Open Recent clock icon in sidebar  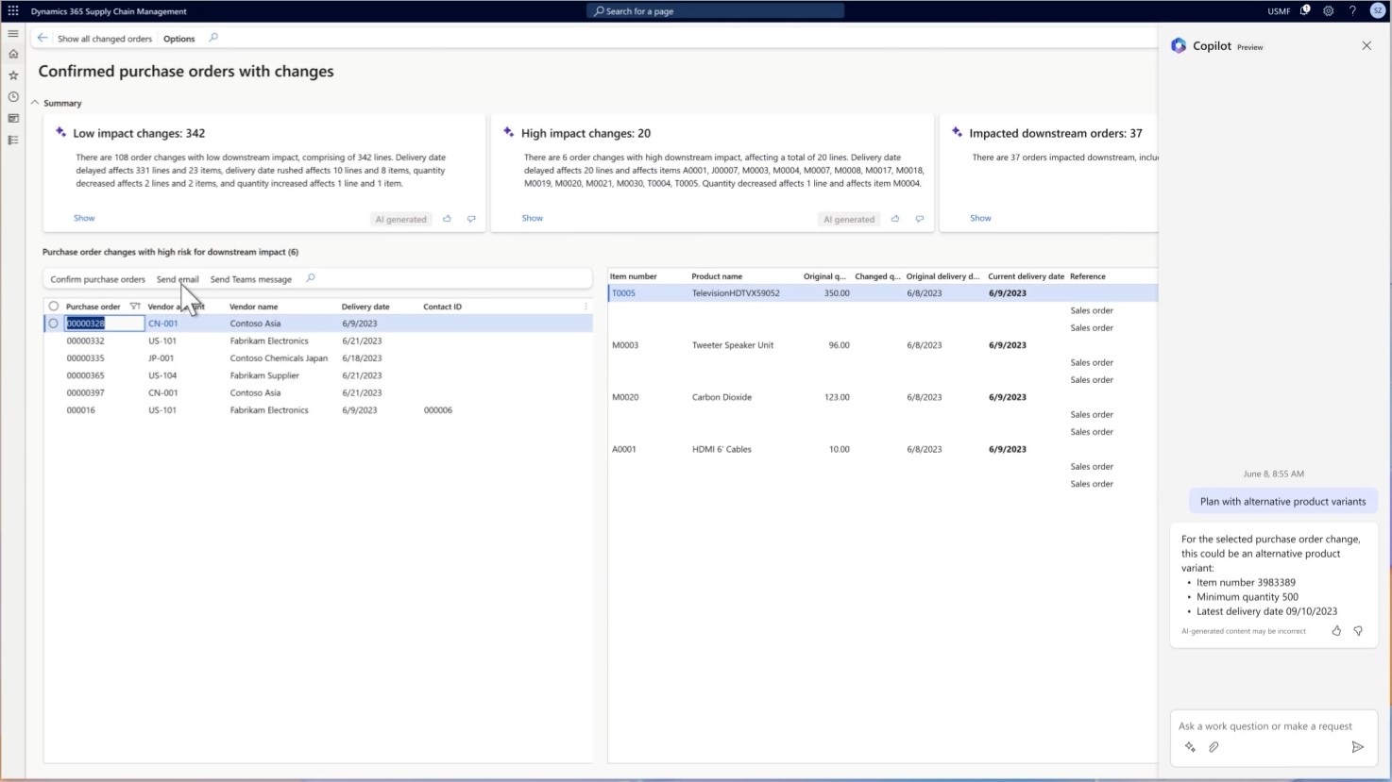pyautogui.click(x=13, y=97)
